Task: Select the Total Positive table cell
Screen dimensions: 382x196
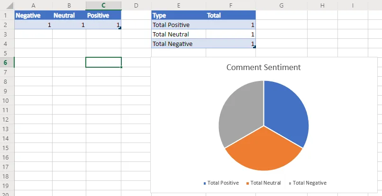Action: [x=179, y=25]
